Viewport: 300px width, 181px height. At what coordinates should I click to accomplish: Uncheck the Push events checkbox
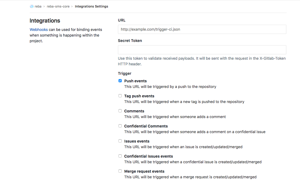[120, 81]
